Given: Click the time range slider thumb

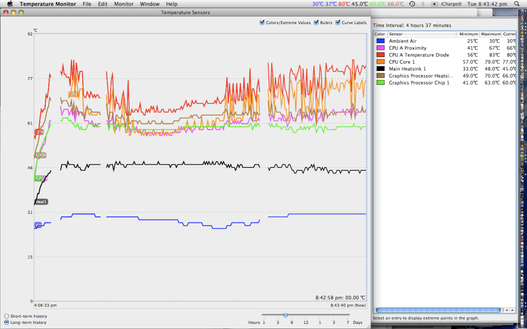Looking at the screenshot, I should (x=285, y=315).
